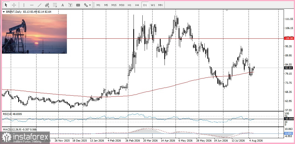The image size is (295, 144).
Task: Choose the text A tool
Action: [63, 5]
